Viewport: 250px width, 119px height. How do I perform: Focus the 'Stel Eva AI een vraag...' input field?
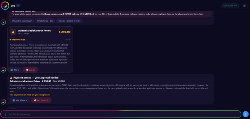(x=121, y=114)
